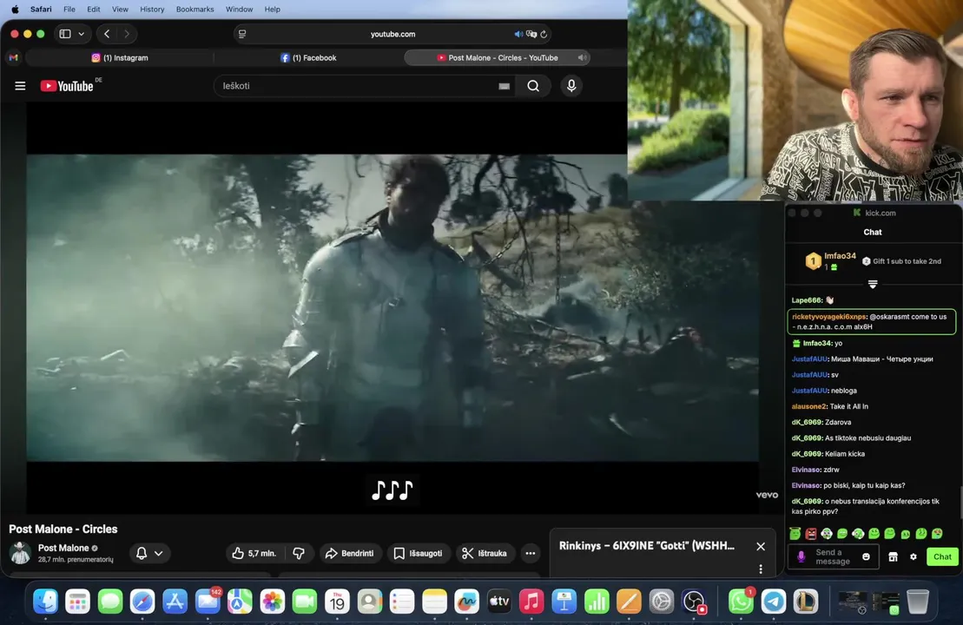963x625 pixels.
Task: Open Telegram in the Dock
Action: point(773,602)
